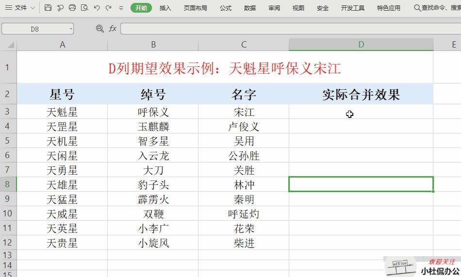Viewport: 461px width, 277px height.
Task: Select cell containing '入云龙'
Action: click(x=153, y=155)
